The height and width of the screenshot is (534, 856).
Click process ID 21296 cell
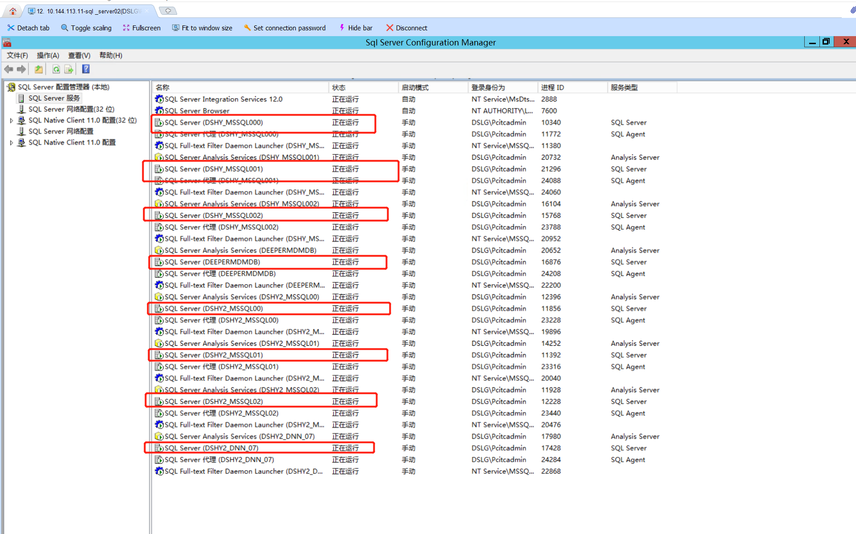coord(551,169)
